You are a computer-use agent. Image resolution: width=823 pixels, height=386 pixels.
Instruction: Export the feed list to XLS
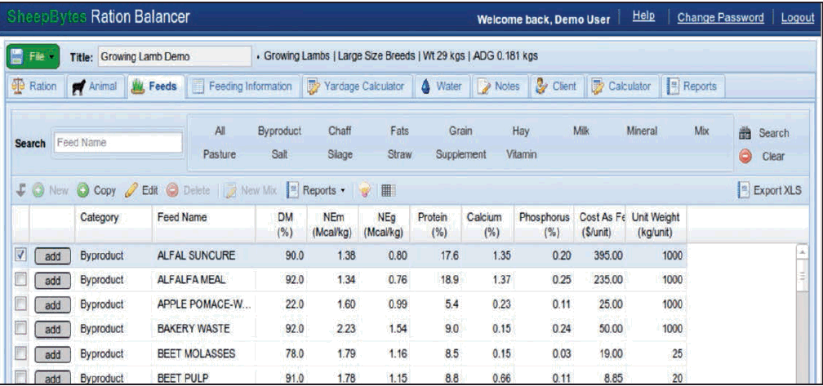coord(770,190)
